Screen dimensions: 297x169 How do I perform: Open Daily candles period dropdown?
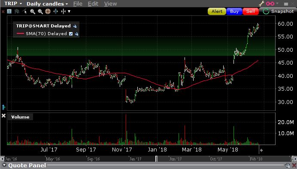pos(67,4)
